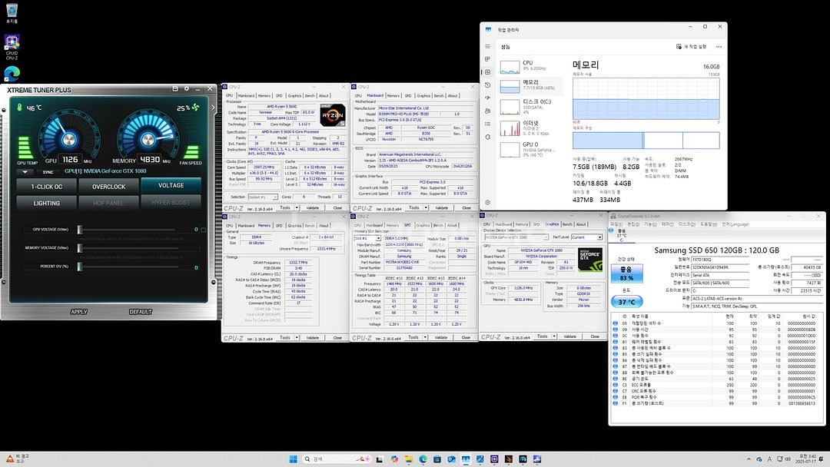This screenshot has height=467, width=830.
Task: Open Mainboard tab in the top-left CPU-Z window
Action: (246, 96)
